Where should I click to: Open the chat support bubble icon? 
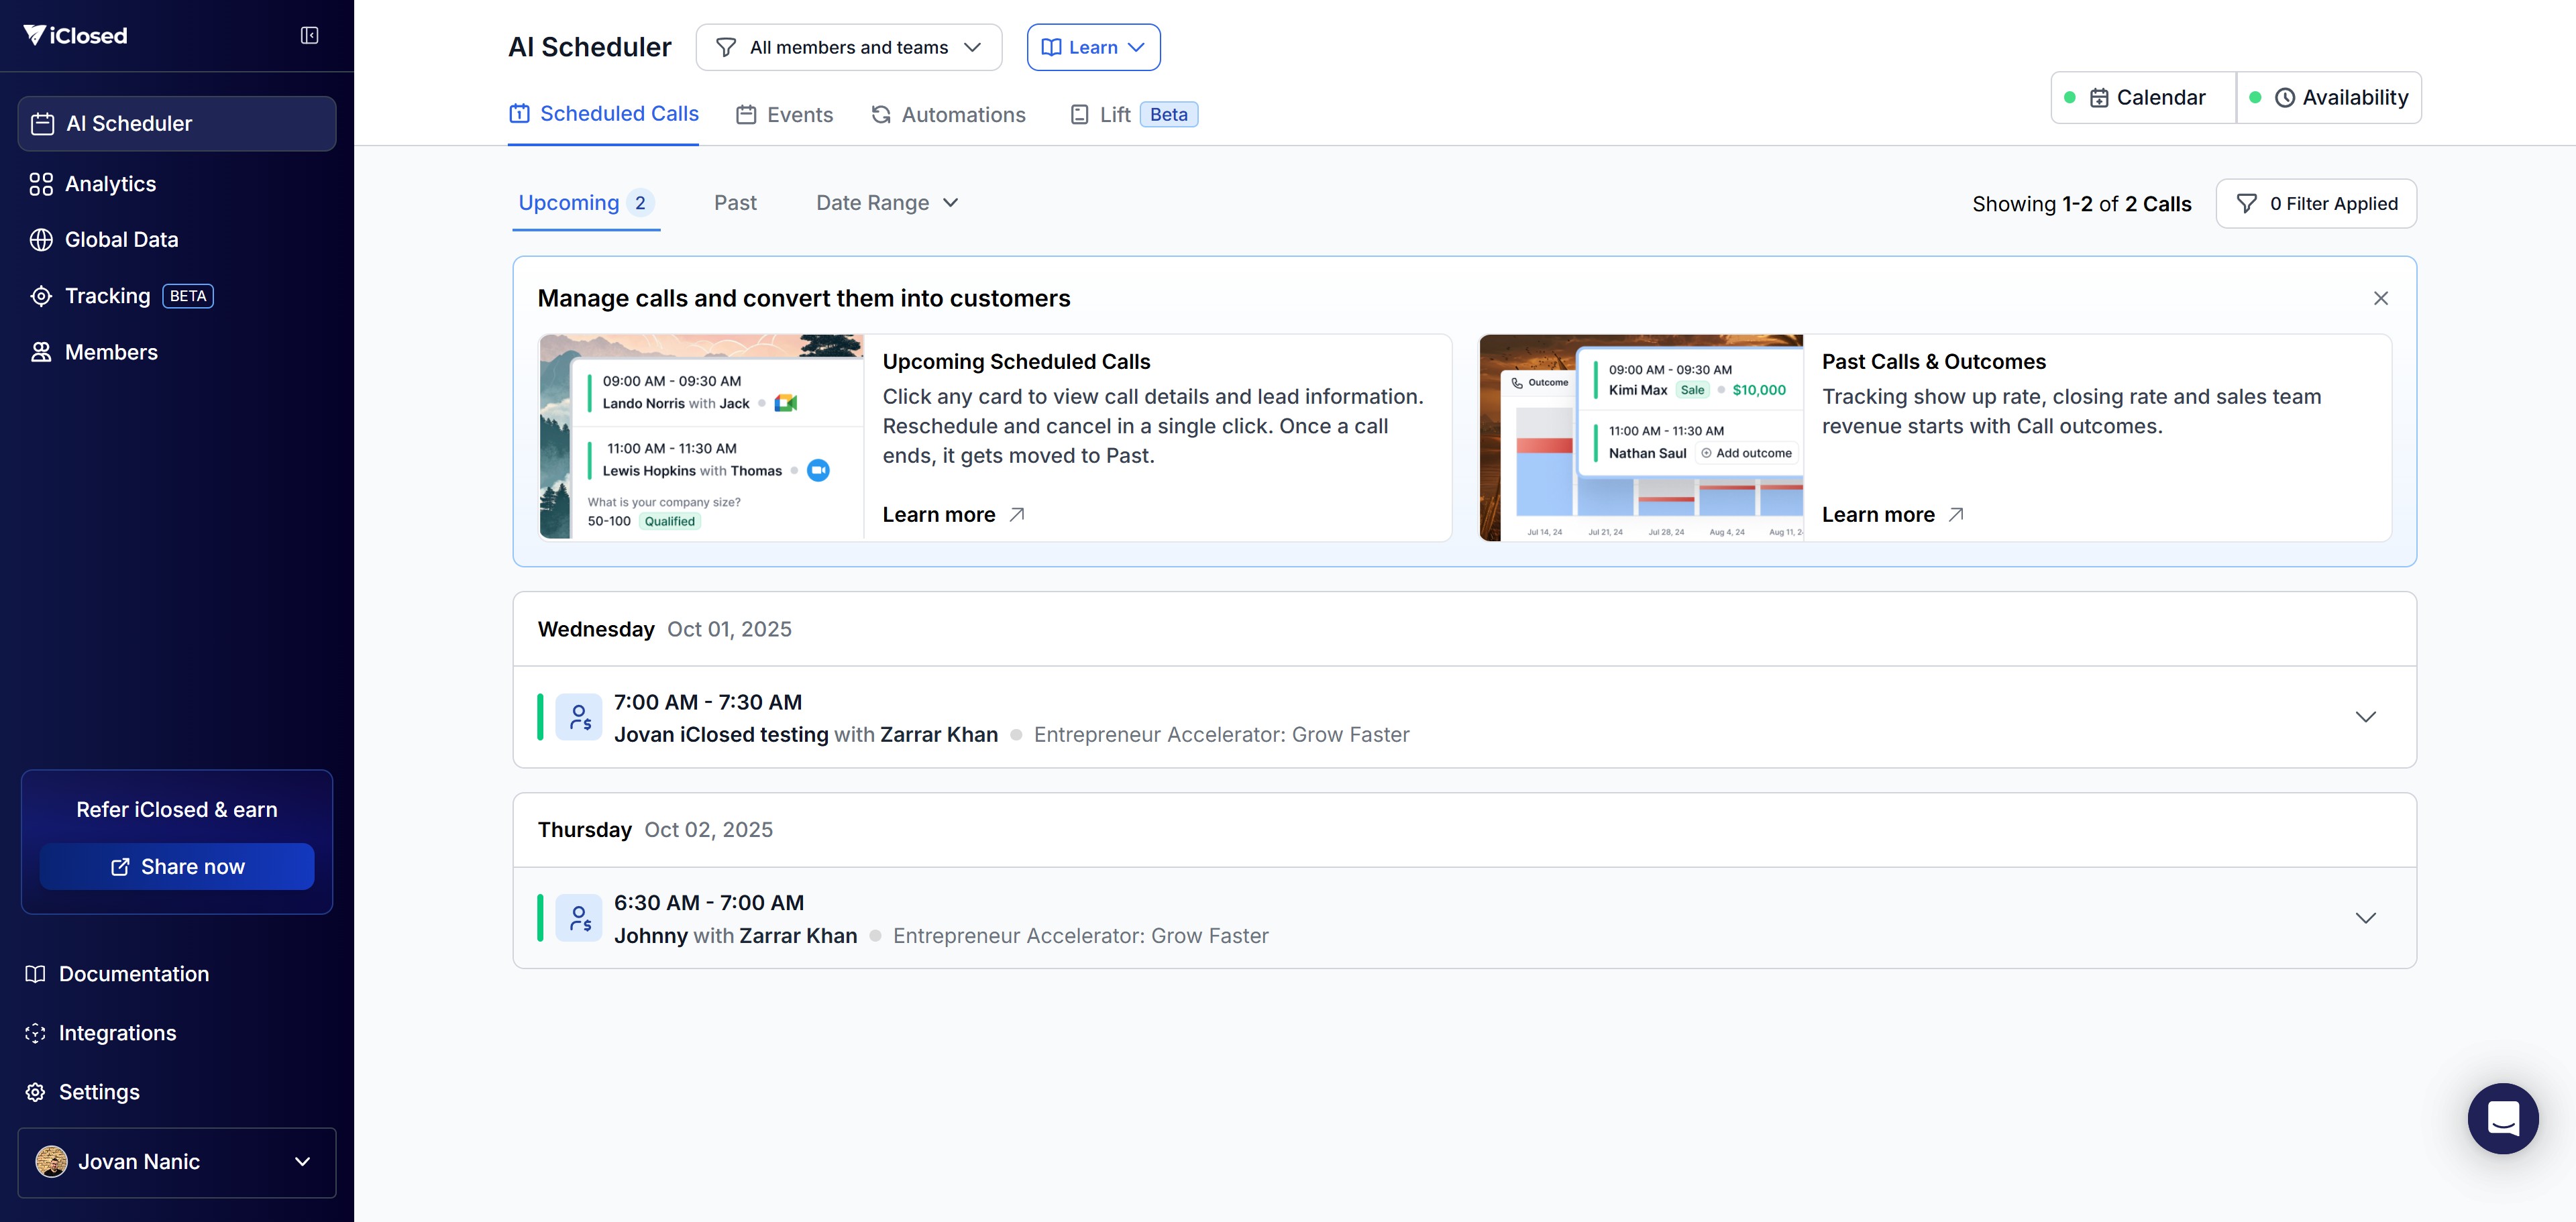click(x=2502, y=1118)
